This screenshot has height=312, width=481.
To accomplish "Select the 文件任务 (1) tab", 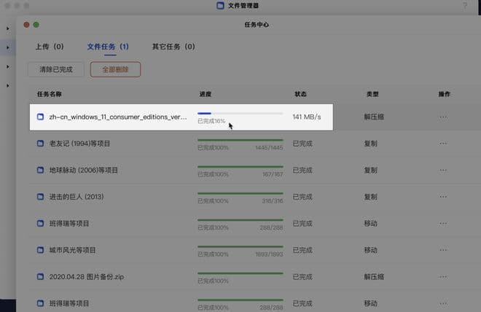I will coord(108,47).
